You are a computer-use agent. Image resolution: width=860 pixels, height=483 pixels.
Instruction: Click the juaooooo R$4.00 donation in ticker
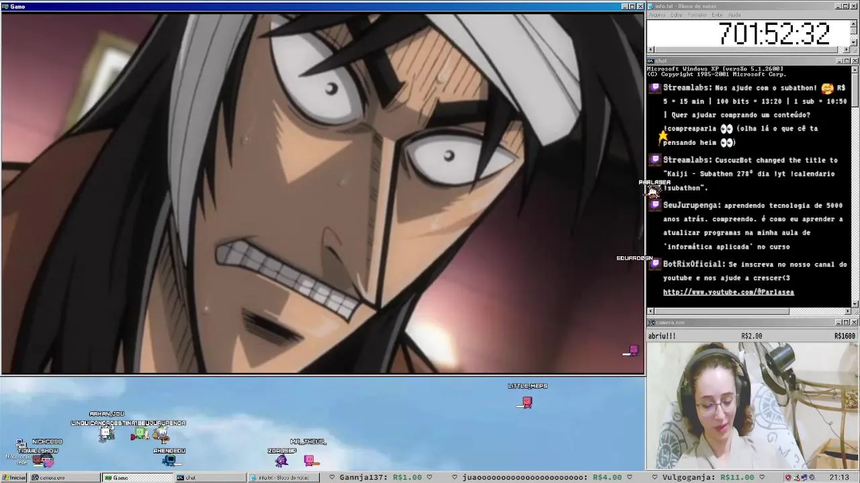(x=542, y=478)
